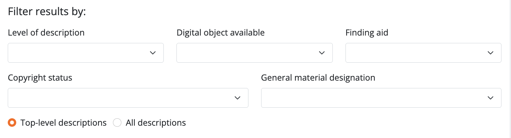Open the Copyright status select box

click(128, 98)
